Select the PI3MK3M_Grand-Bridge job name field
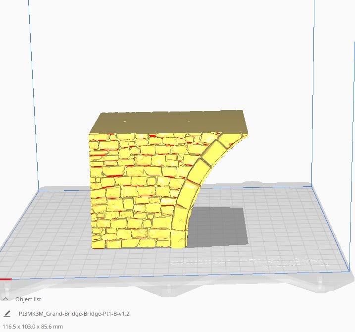 pyautogui.click(x=74, y=314)
